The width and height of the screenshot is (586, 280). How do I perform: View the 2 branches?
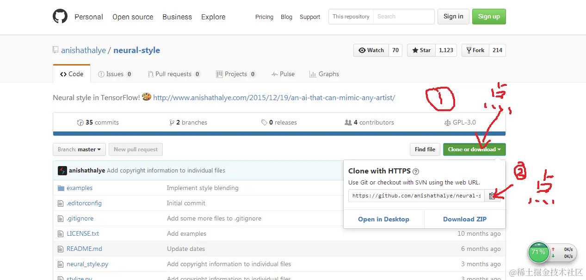188,122
